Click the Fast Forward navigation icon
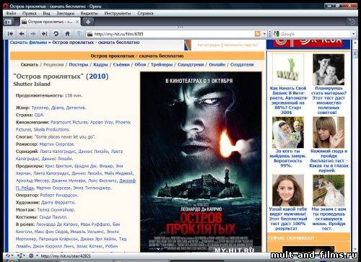Screen dimensions: 361x262 pyautogui.click(x=45, y=34)
